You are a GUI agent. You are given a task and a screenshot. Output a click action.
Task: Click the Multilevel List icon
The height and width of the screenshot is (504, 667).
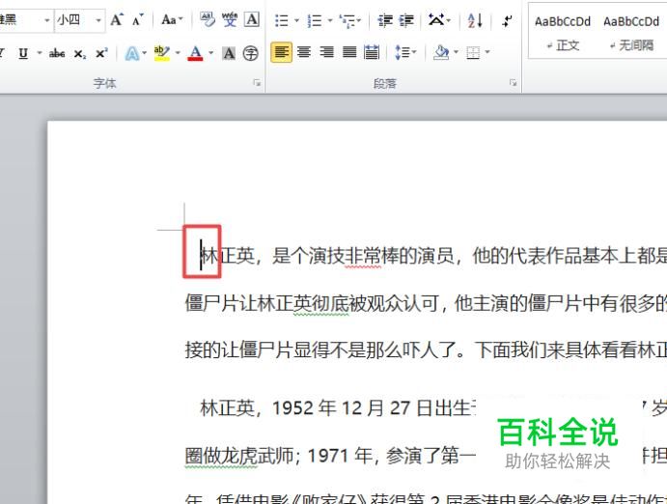[347, 20]
